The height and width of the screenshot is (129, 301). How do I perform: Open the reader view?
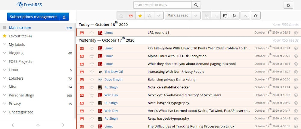225,16
